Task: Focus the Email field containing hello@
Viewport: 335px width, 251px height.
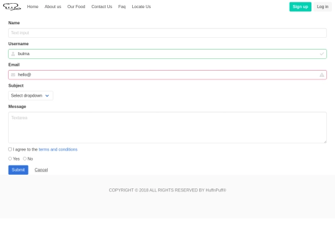Action: [x=167, y=75]
